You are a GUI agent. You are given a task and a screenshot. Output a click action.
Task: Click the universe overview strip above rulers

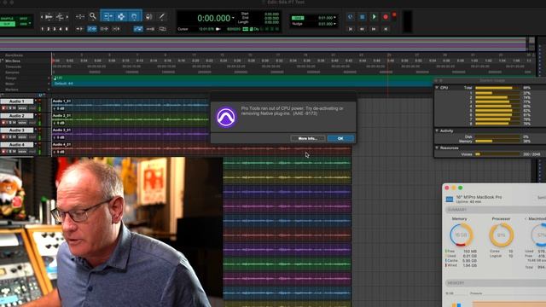(263, 43)
